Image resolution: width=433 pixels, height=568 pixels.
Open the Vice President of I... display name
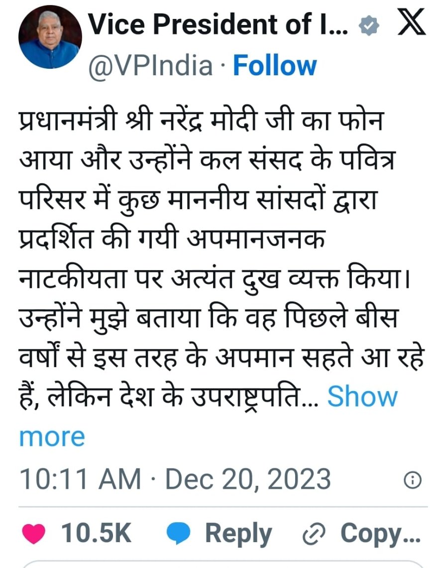(x=218, y=24)
